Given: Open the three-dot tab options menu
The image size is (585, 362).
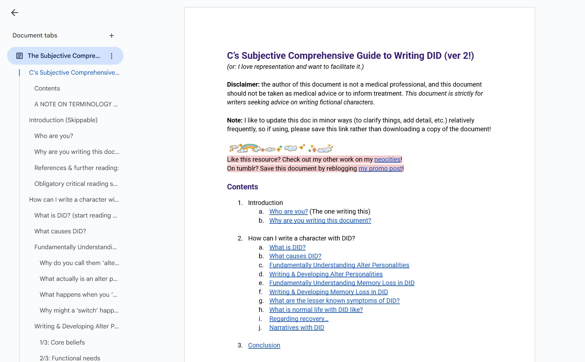Looking at the screenshot, I should coord(112,56).
